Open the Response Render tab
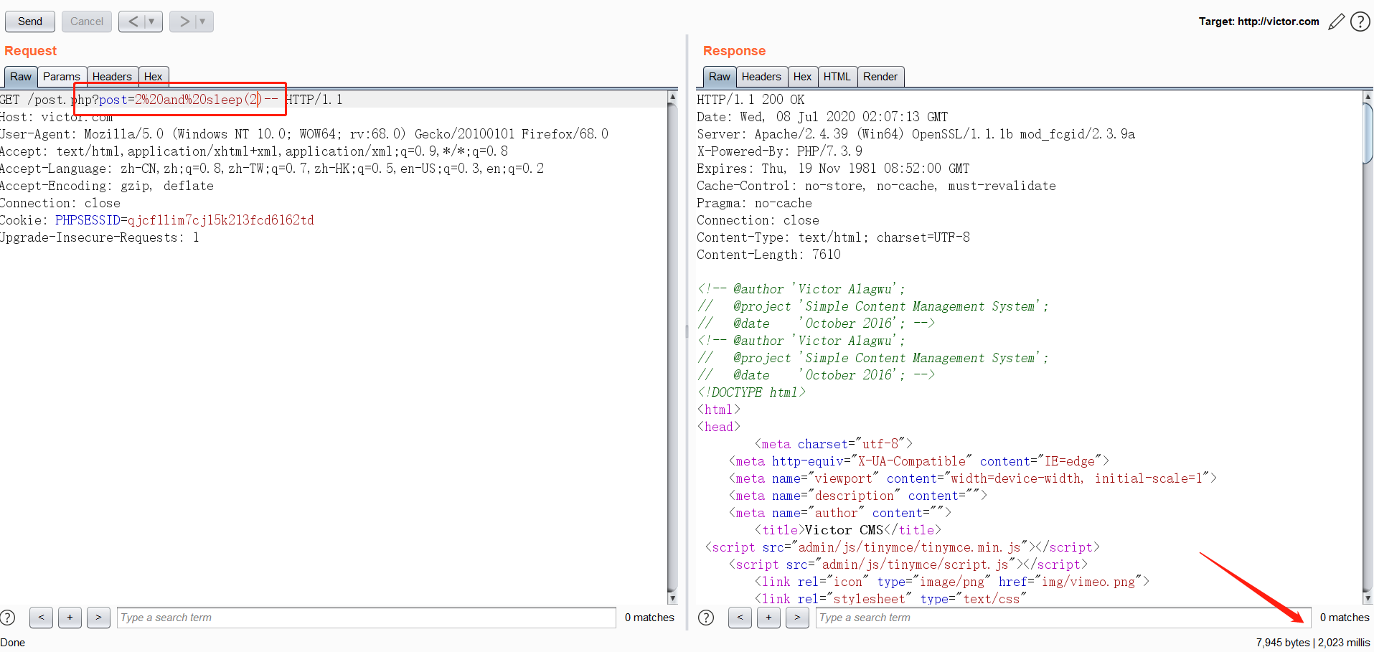Image resolution: width=1374 pixels, height=652 pixels. [880, 77]
